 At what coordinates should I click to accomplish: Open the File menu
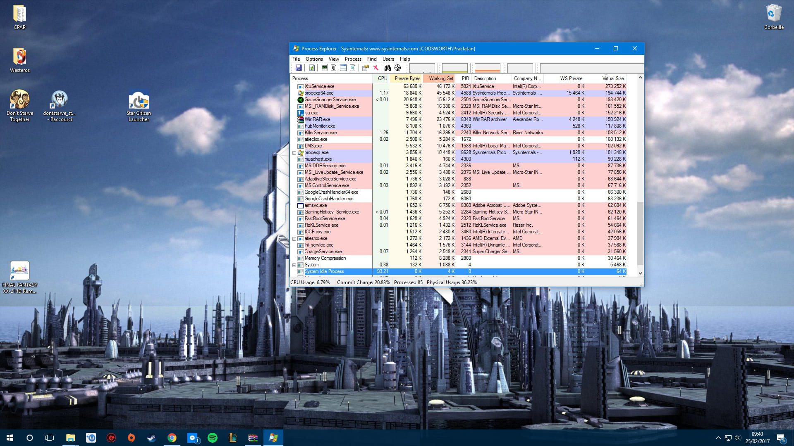coord(296,59)
